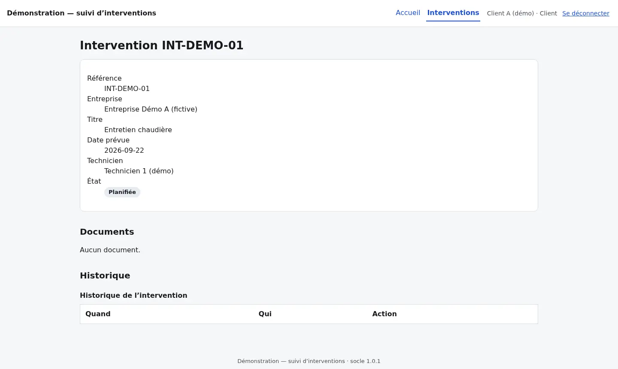Image resolution: width=618 pixels, height=369 pixels.
Task: Click the Historique de l’intervention table caption
Action: point(133,295)
